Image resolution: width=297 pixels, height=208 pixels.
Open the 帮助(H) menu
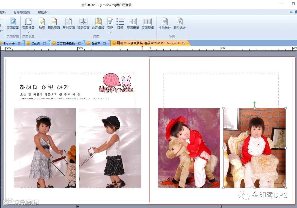click(43, 12)
